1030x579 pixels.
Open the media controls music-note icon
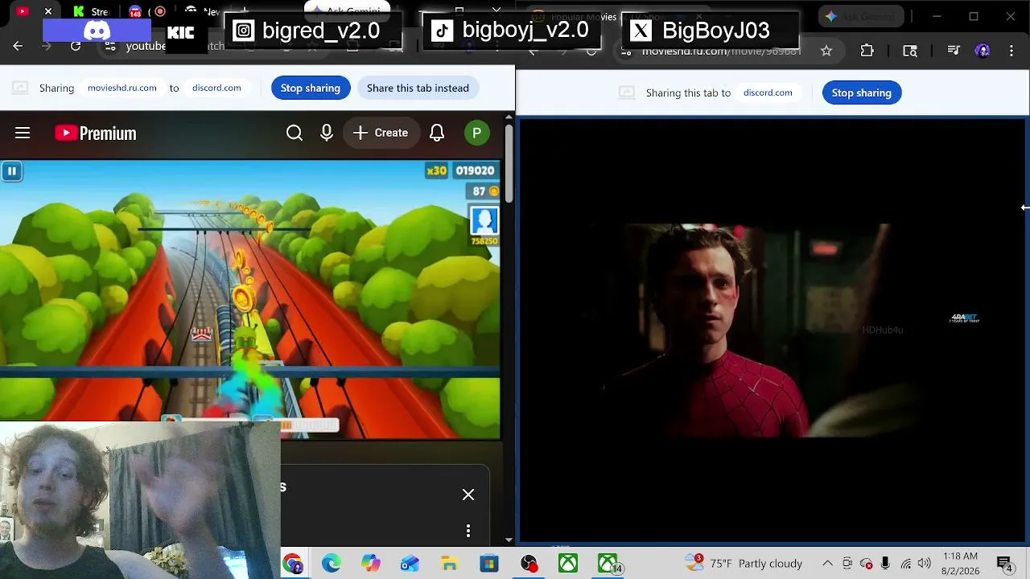tap(954, 51)
